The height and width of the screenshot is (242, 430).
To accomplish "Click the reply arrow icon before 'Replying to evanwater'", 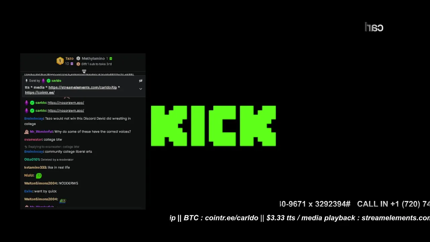I will [x=26, y=147].
